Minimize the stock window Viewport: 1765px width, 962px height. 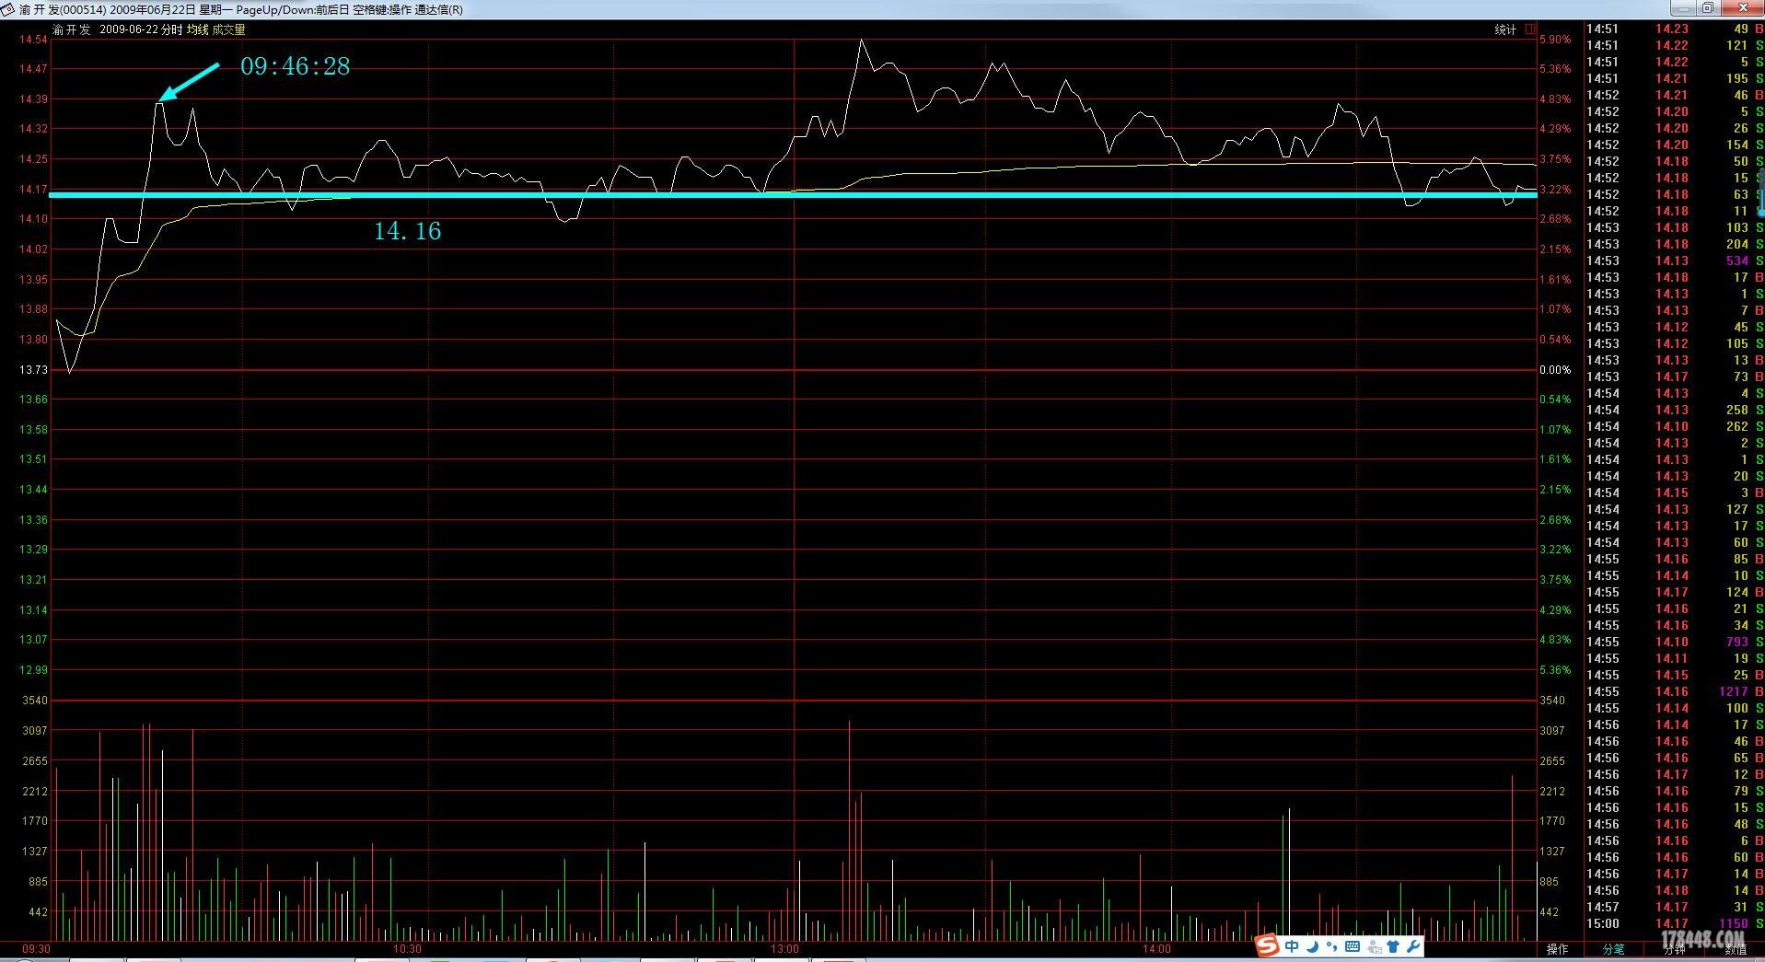click(1683, 7)
